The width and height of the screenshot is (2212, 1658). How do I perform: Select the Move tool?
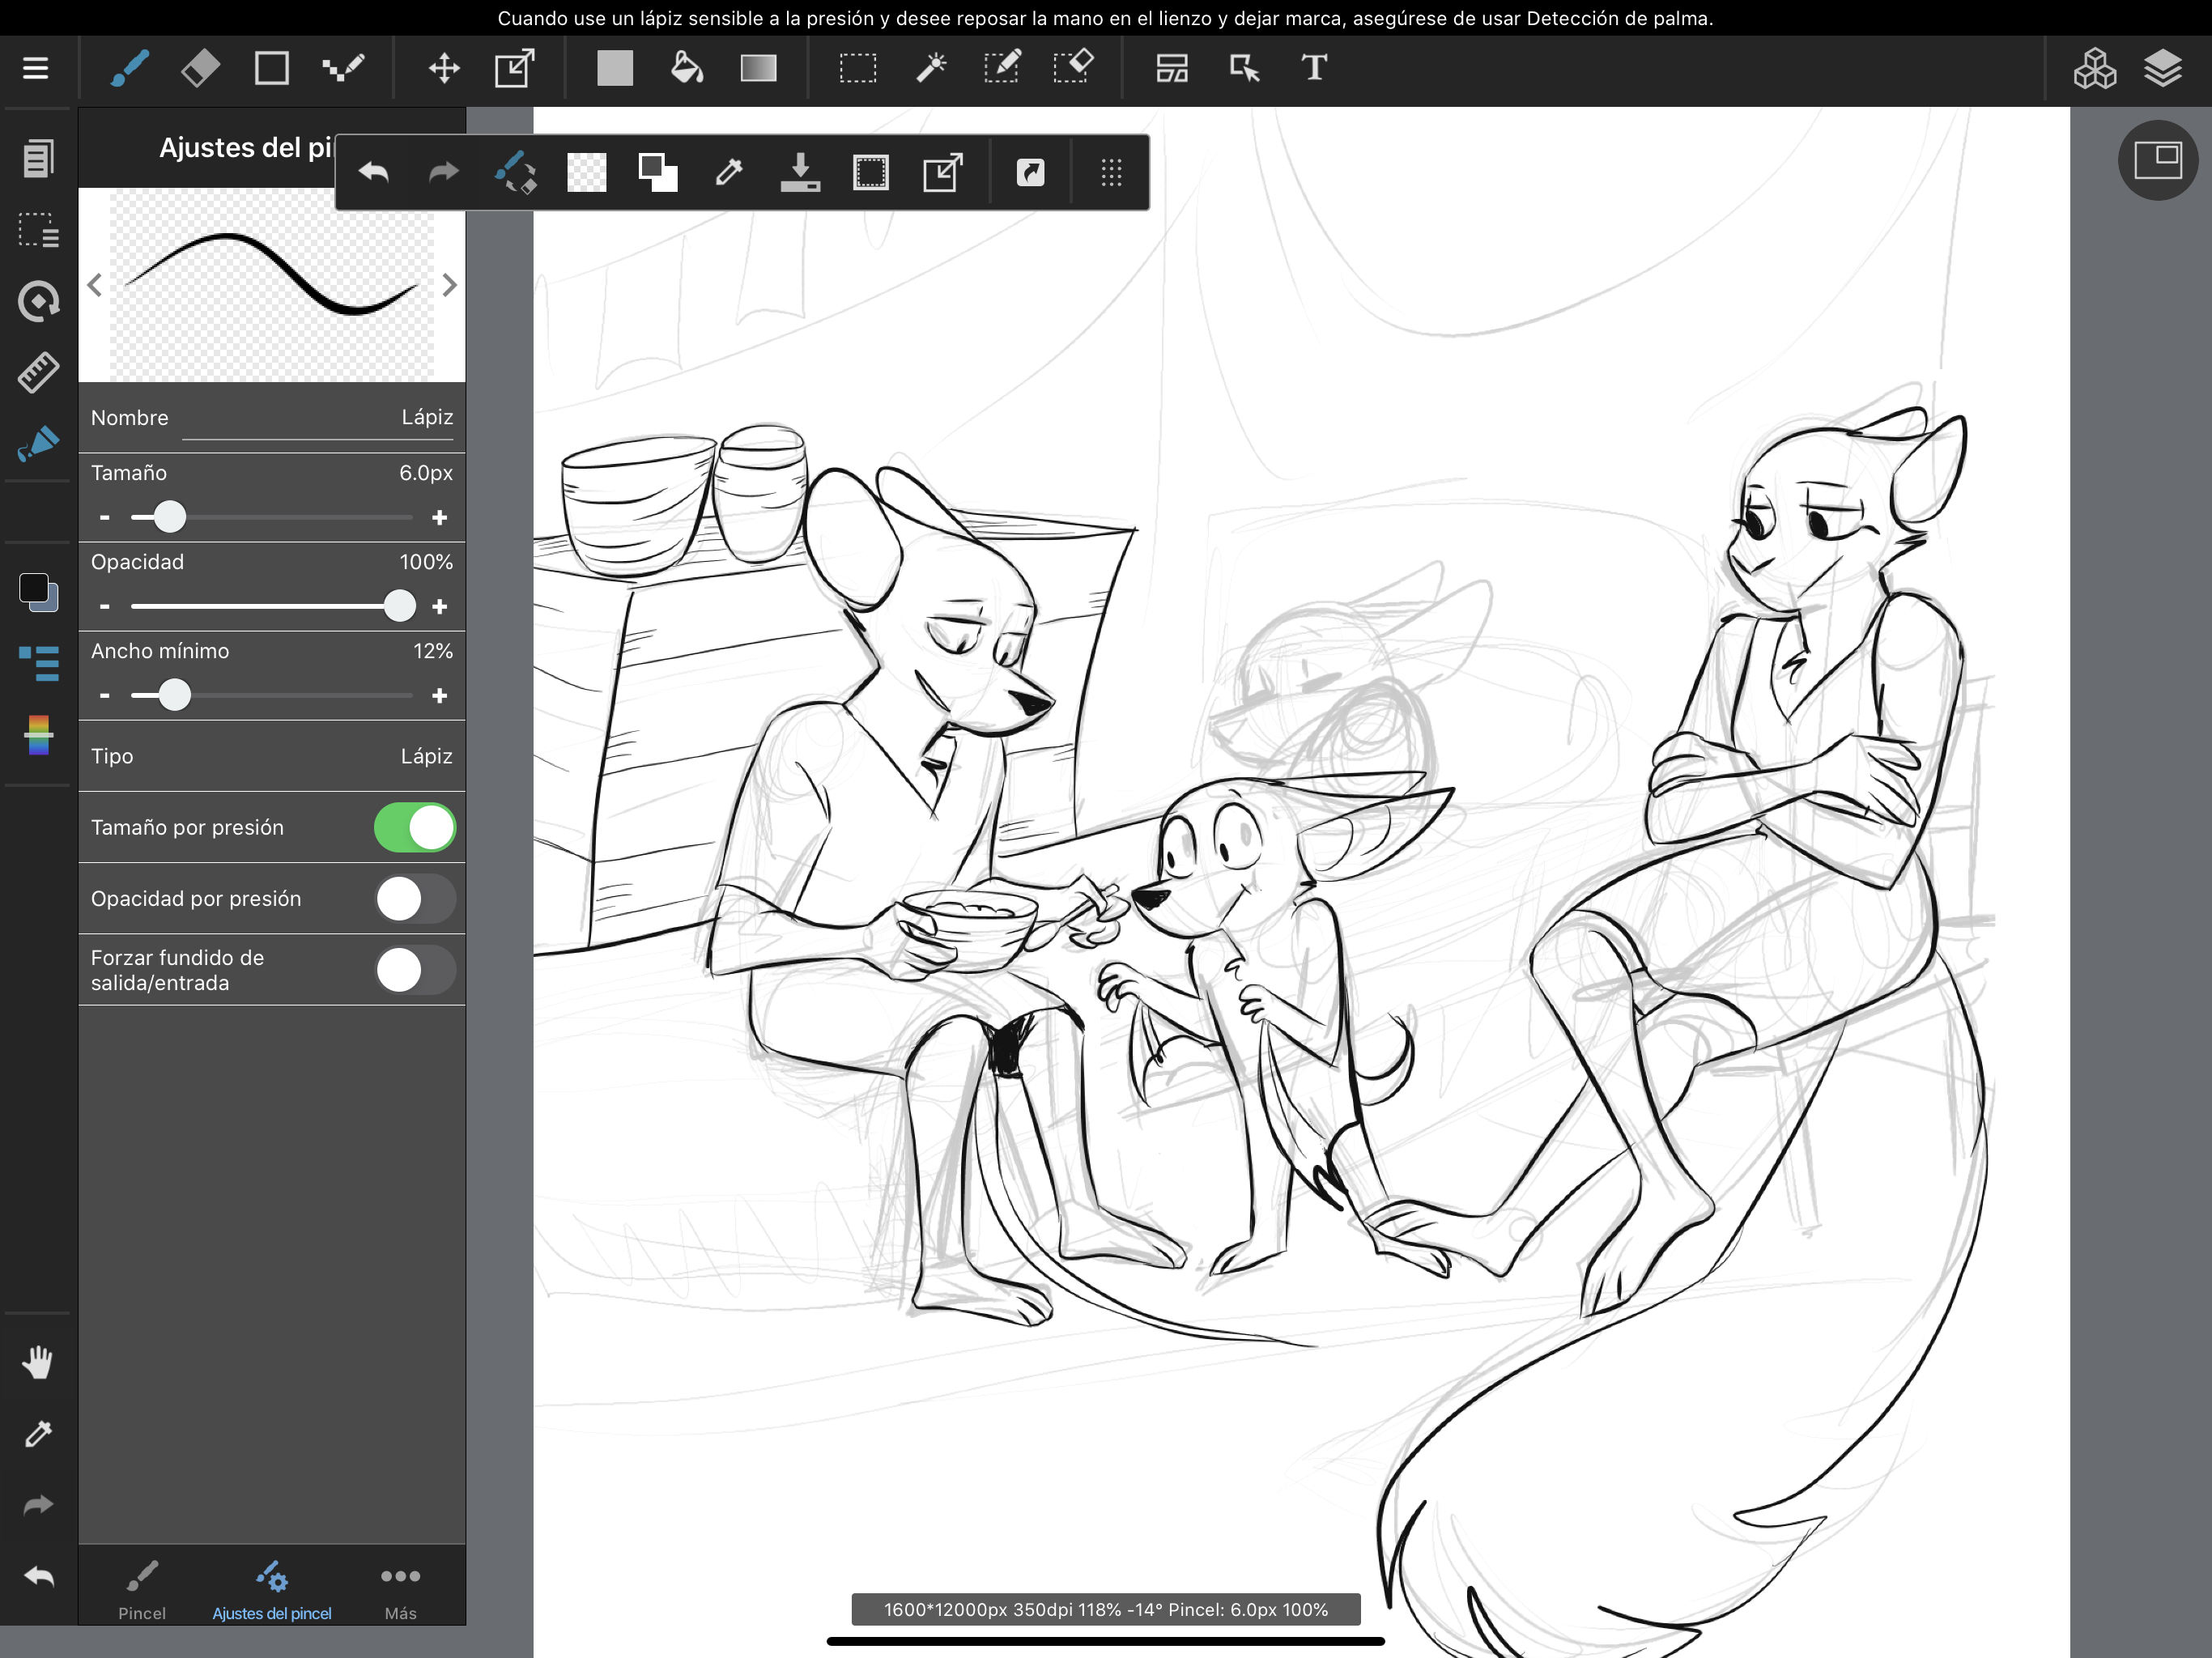pos(444,68)
